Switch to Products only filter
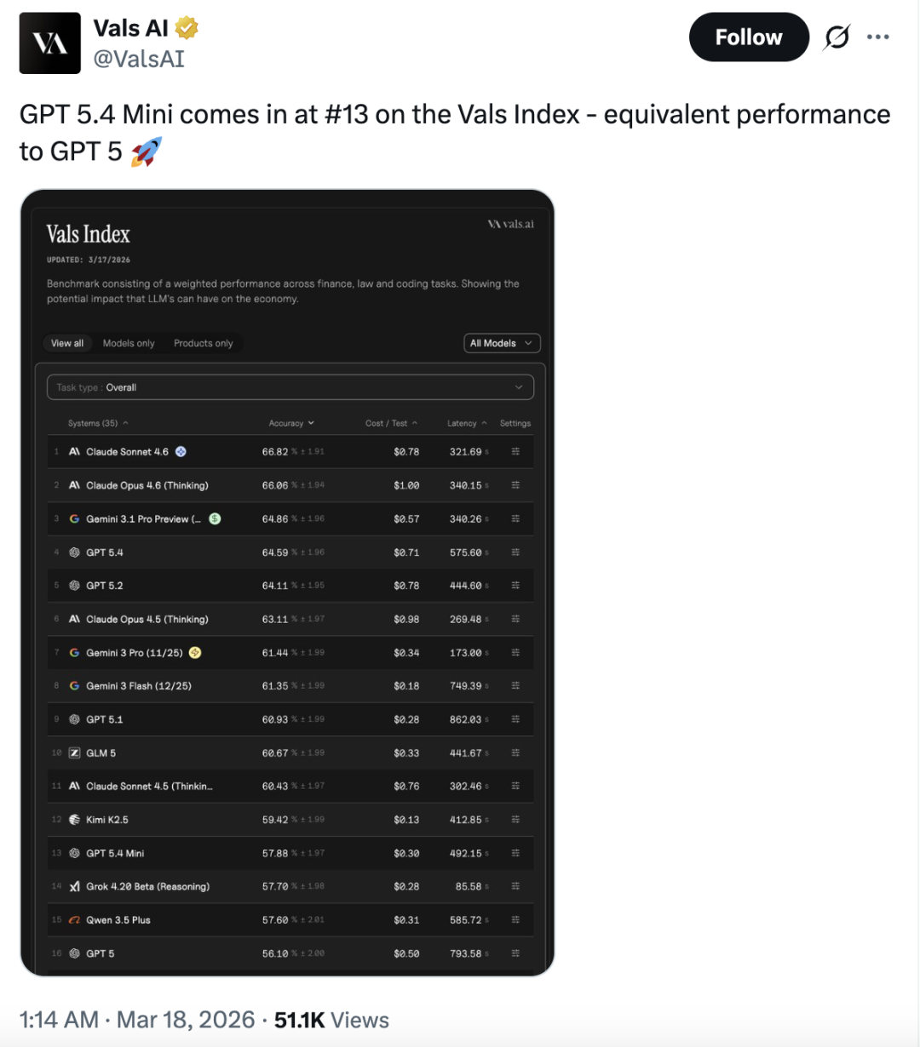 click(x=204, y=343)
